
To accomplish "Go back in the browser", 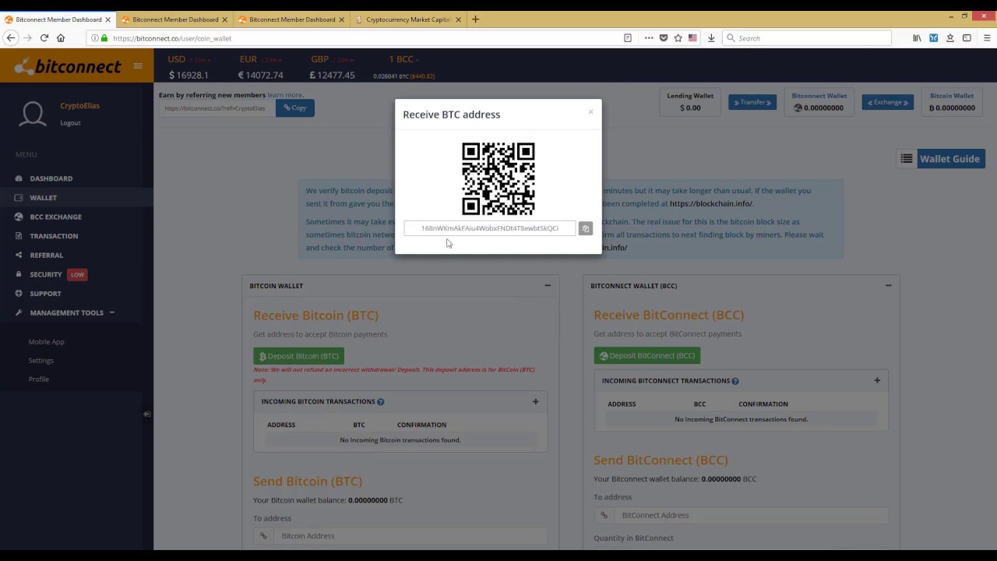I will (x=11, y=37).
